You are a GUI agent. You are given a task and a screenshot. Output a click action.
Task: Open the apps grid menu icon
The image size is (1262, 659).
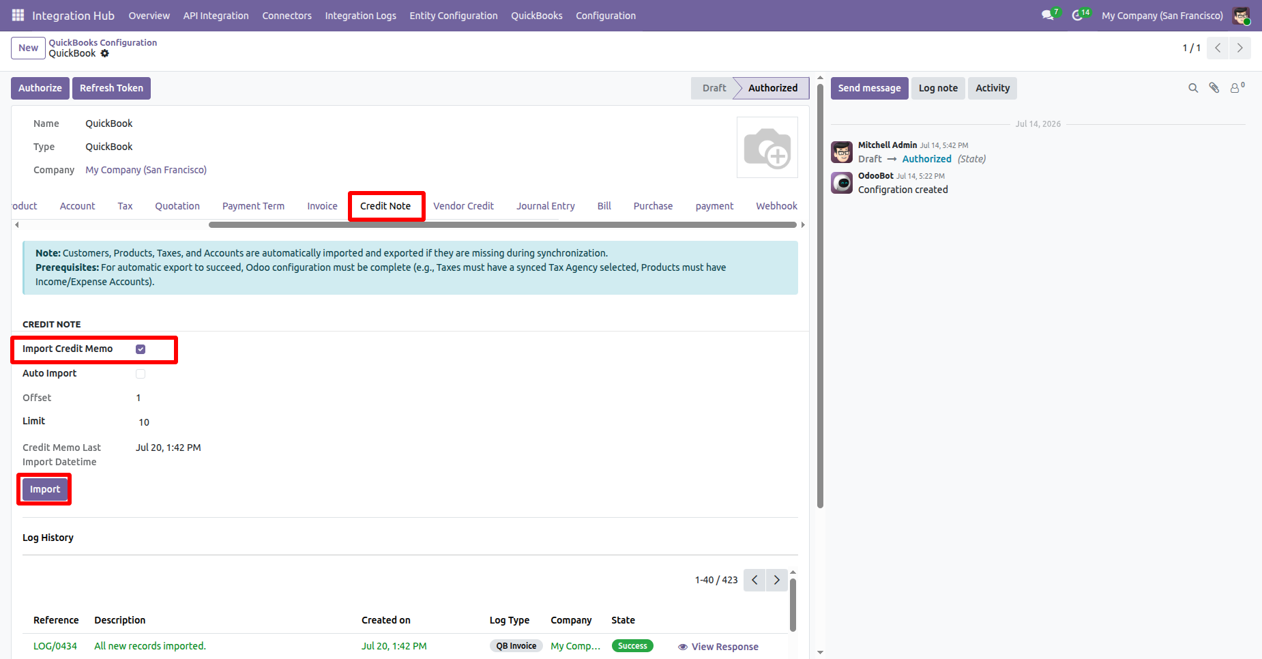click(18, 15)
